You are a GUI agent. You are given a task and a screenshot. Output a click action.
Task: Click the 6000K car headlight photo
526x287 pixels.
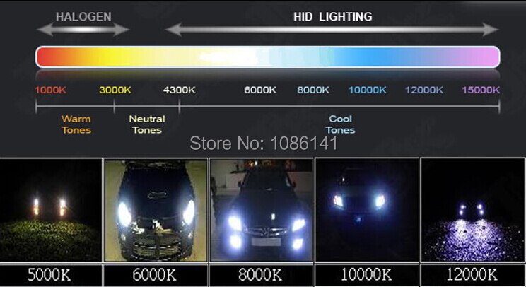click(x=156, y=210)
